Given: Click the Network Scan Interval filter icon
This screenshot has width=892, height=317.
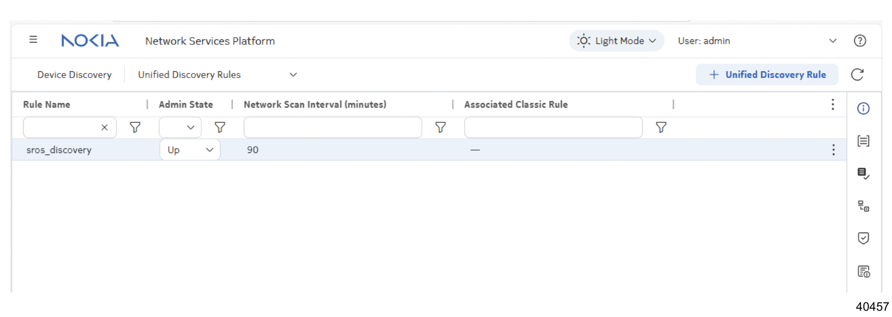Looking at the screenshot, I should click(440, 127).
